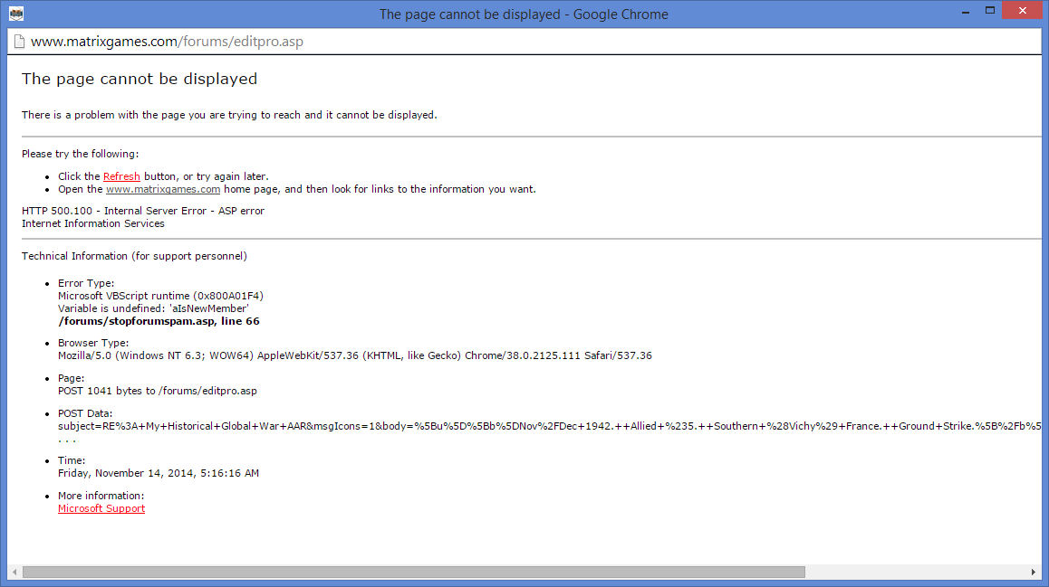Click the scroll left arrow button
1049x587 pixels.
pos(14,572)
